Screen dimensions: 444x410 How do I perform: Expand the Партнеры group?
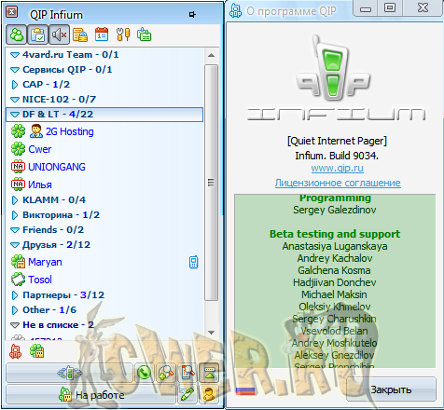click(x=15, y=295)
